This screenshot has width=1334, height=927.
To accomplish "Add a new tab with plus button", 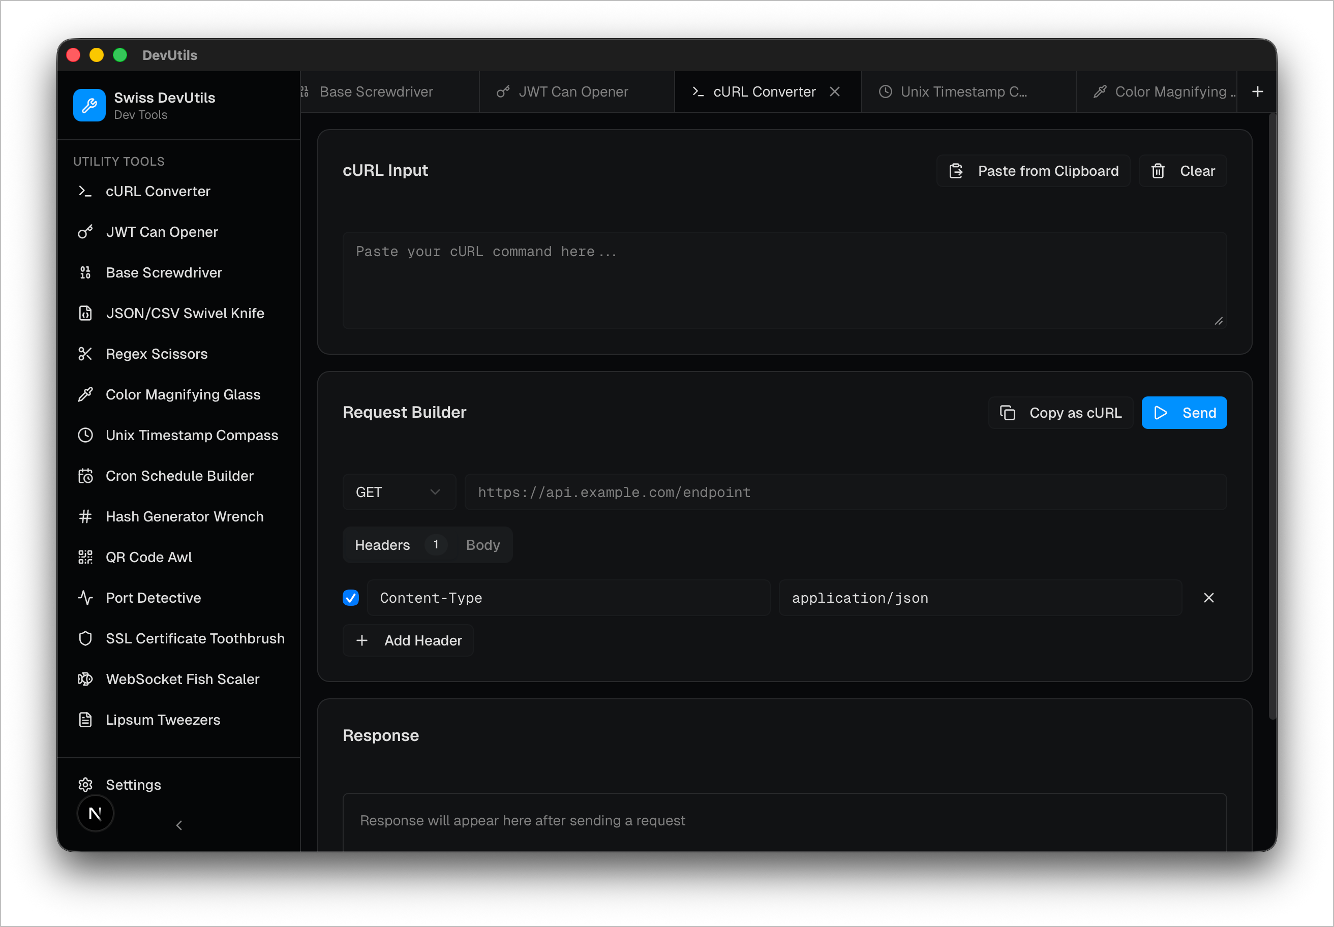I will (x=1257, y=92).
